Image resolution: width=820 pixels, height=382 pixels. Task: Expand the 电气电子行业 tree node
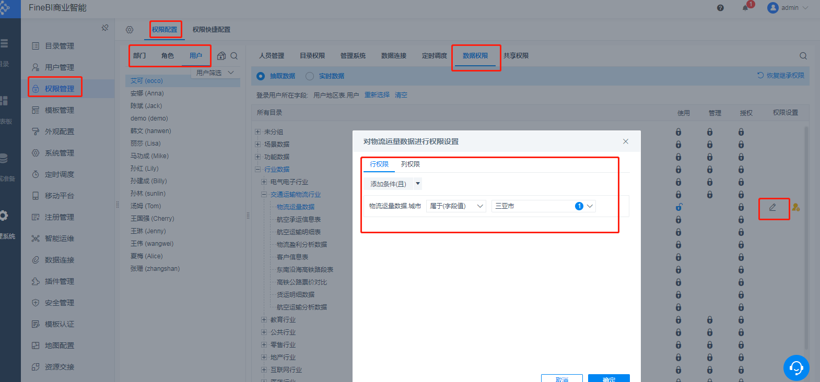pyautogui.click(x=264, y=182)
